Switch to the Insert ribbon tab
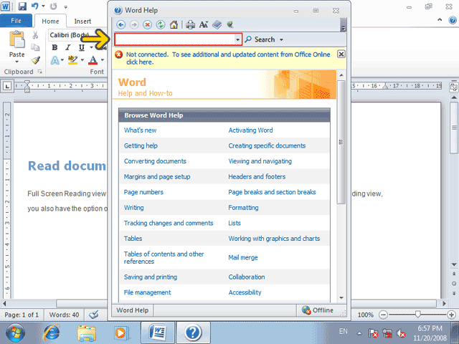 [82, 21]
